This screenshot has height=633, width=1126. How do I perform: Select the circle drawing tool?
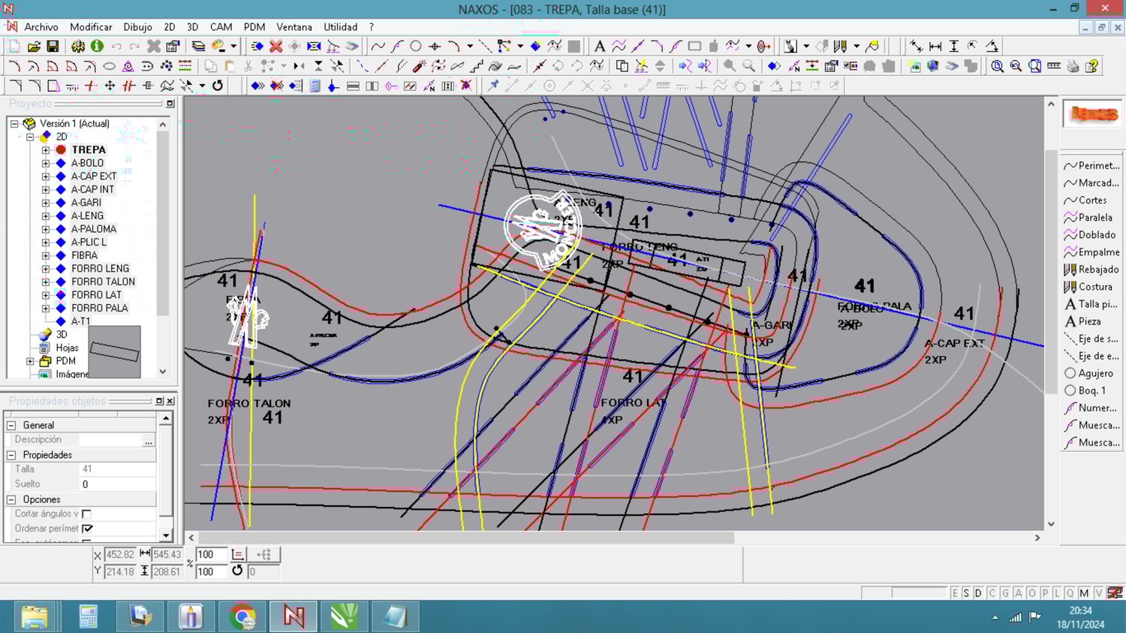pyautogui.click(x=415, y=47)
